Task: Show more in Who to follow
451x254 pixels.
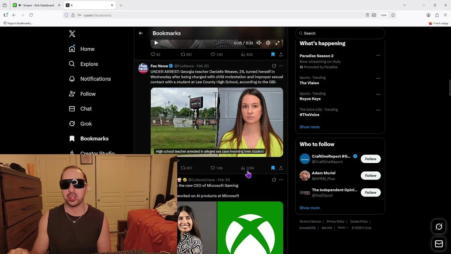Action: tap(309, 208)
